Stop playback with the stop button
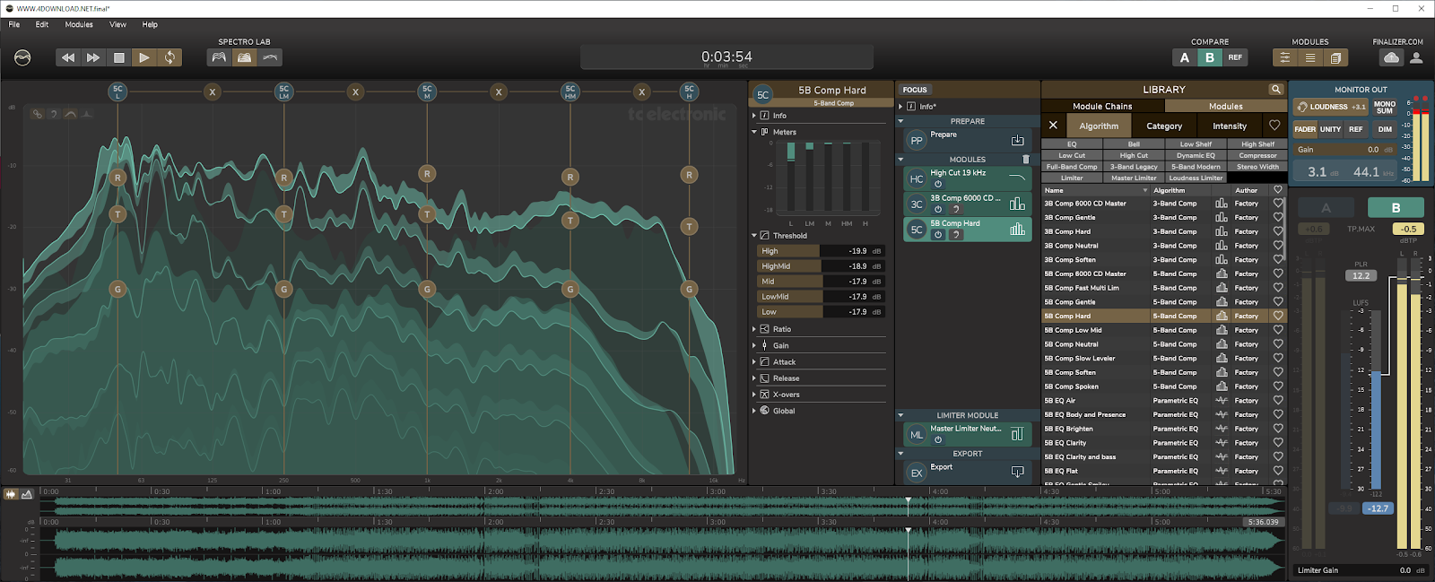Viewport: 1435px width, 582px height. pyautogui.click(x=118, y=57)
